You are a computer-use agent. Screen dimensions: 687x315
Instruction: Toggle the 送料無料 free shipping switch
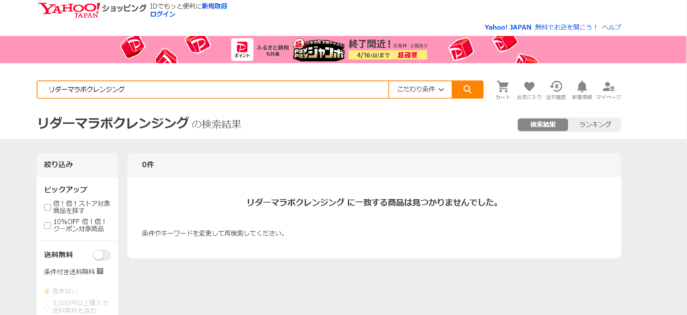point(101,255)
